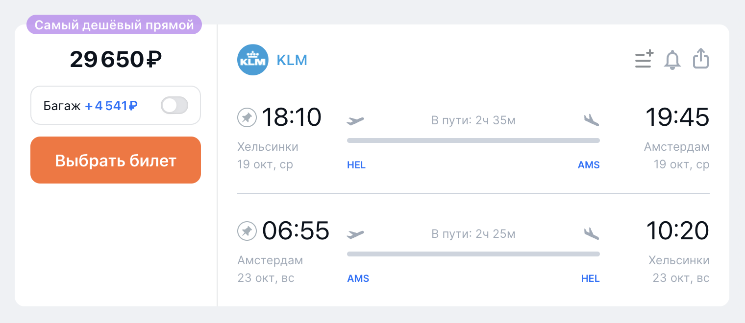
Task: Click takeoff plane icon on outbound flight
Action: [356, 120]
